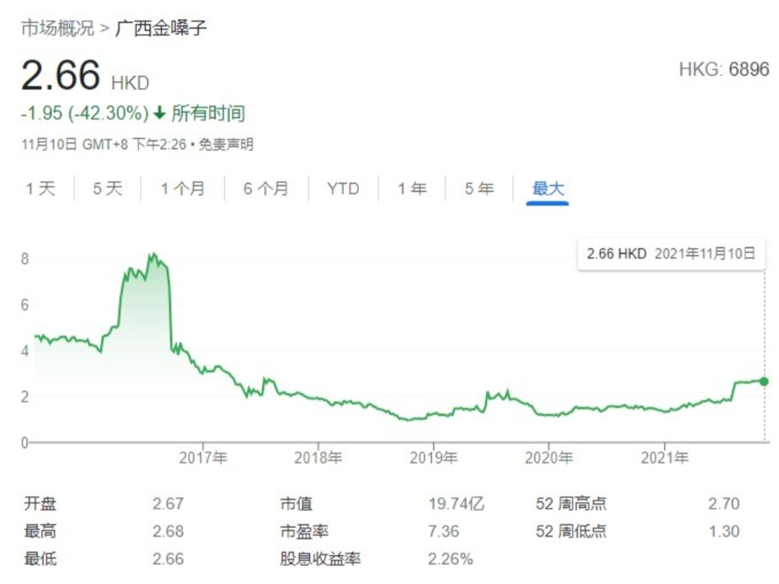Click the active 最大 time range
The image size is (779, 584).
[x=549, y=189]
